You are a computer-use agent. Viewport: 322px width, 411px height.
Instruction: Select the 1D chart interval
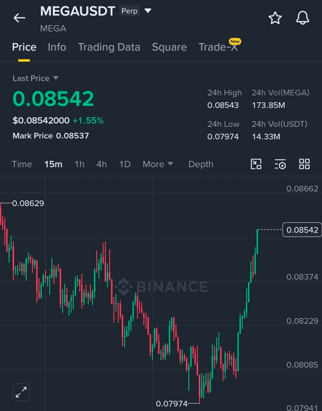click(125, 164)
